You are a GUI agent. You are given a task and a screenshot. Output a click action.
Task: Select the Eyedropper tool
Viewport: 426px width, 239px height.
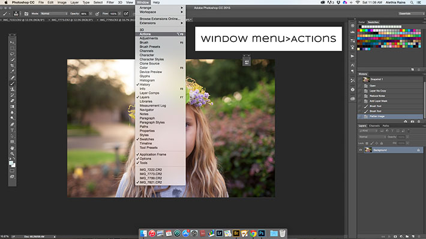(12, 71)
